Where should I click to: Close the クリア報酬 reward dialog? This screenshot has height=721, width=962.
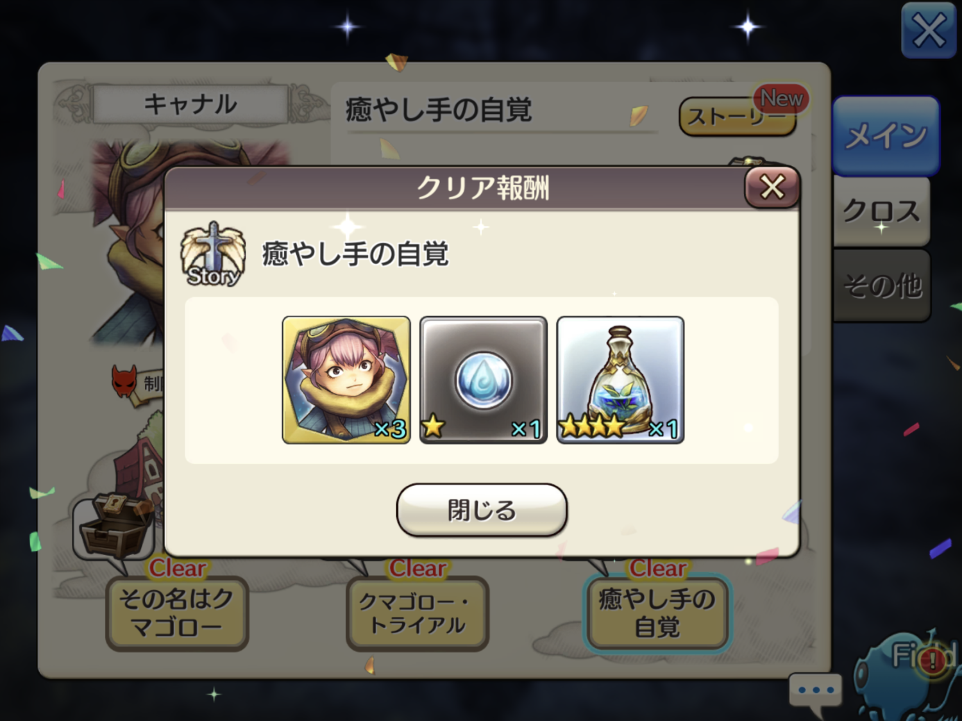click(772, 187)
